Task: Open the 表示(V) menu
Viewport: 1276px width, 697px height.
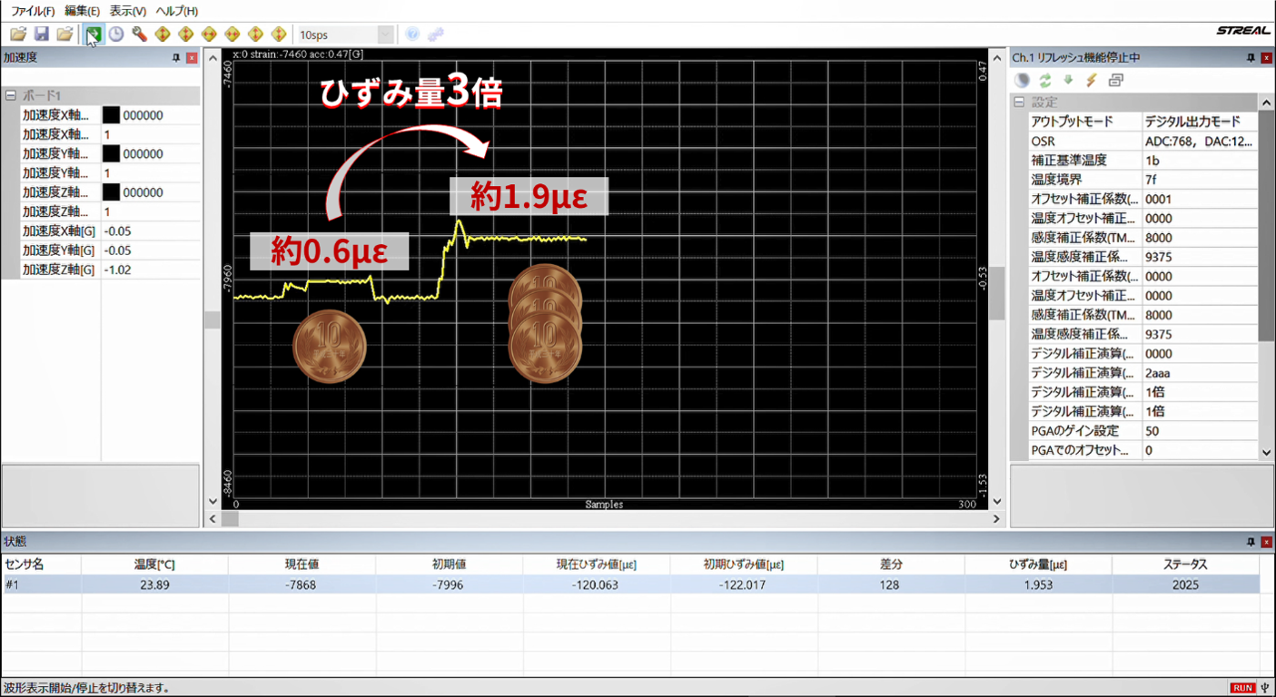Action: click(127, 11)
